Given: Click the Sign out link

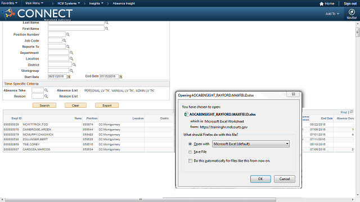Looking at the screenshot, I should click(x=350, y=3).
